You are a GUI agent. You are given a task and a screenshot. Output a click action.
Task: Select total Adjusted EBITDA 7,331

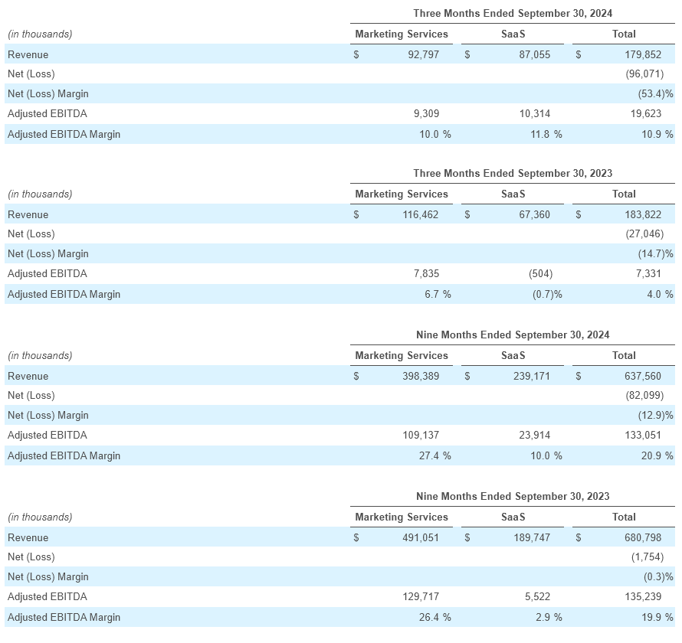pyautogui.click(x=648, y=274)
